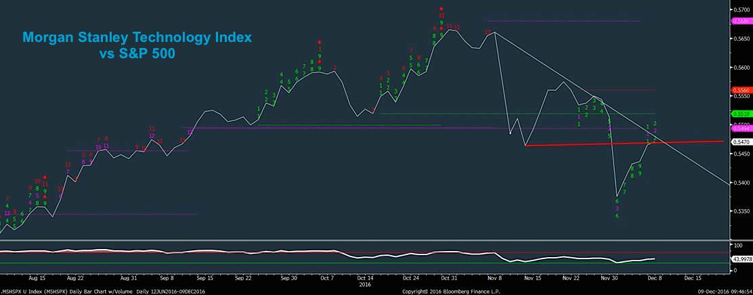The height and width of the screenshot is (295, 753).
Task: Click the 'Morgan Stanley Technology Index' title line
Action: [137, 37]
